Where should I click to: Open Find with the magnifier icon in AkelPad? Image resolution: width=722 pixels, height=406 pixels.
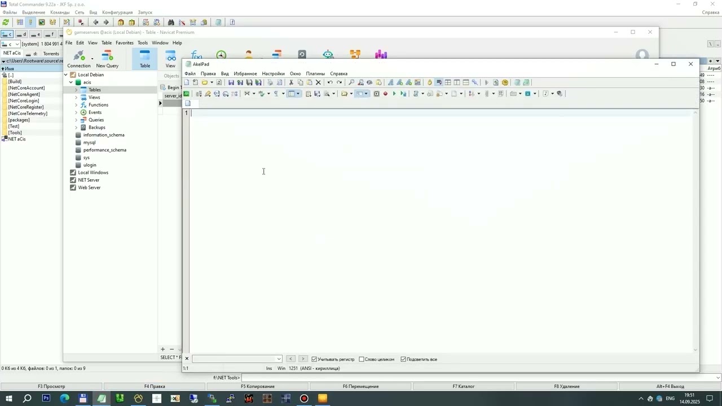point(351,82)
